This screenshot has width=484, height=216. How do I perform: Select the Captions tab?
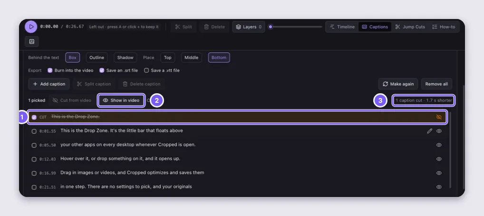[375, 27]
